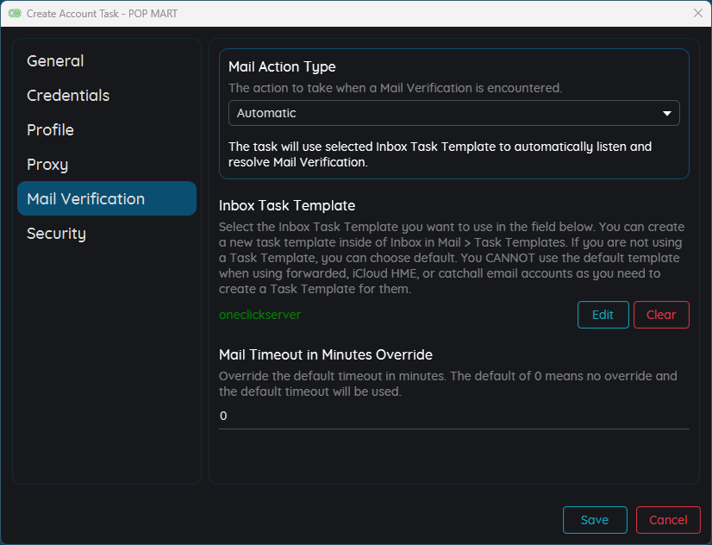Viewport: 712px width, 545px height.
Task: Click the Inbox Task Template heading
Action: (x=287, y=206)
